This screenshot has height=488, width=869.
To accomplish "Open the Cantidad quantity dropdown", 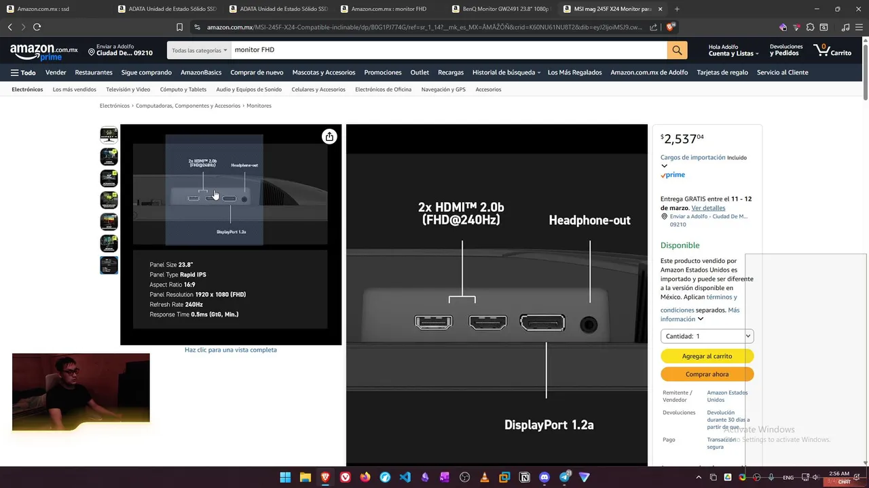I will (707, 336).
